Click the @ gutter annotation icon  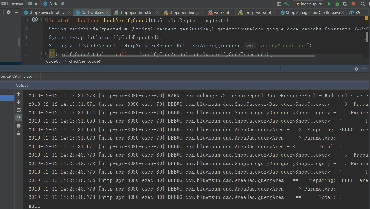pos(35,20)
